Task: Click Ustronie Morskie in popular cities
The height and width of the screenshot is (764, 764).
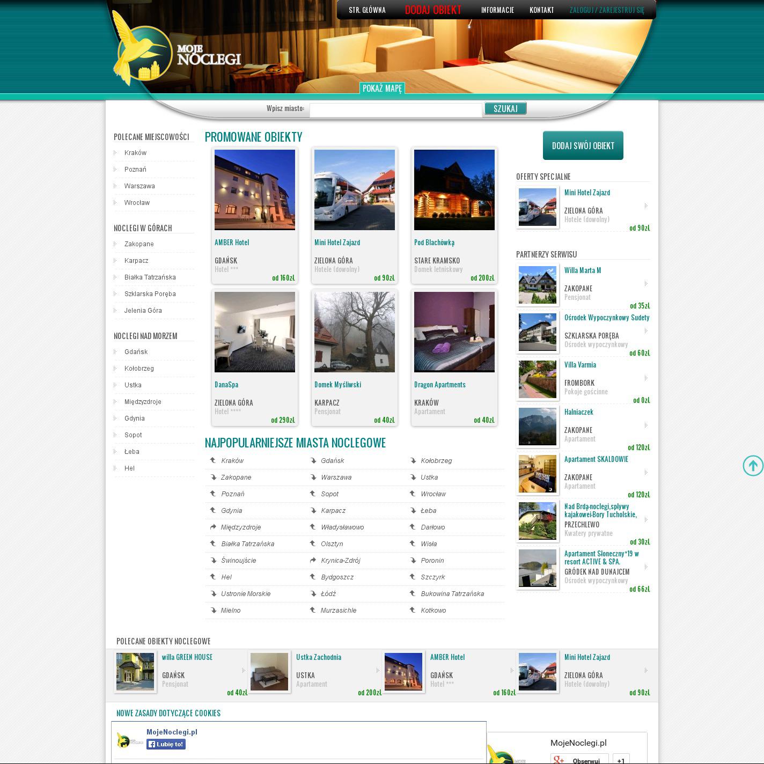Action: point(246,594)
